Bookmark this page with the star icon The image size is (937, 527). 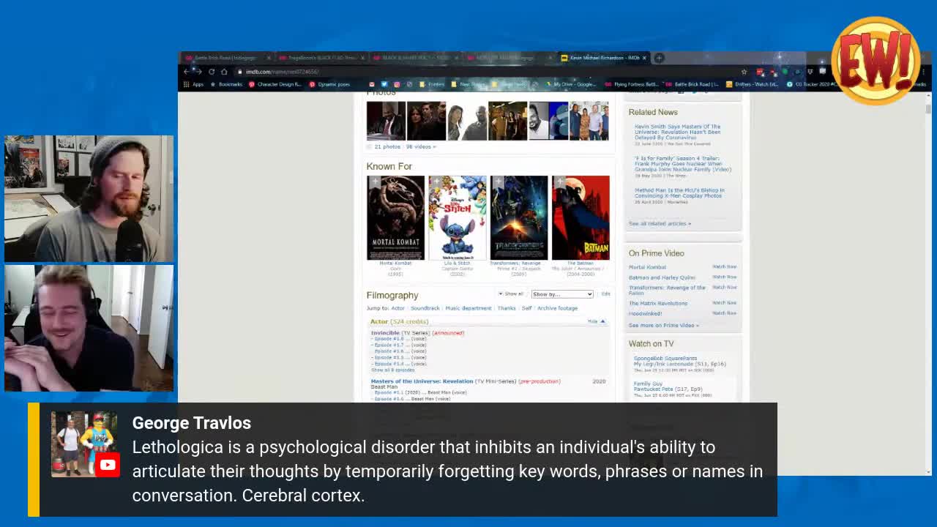(744, 72)
